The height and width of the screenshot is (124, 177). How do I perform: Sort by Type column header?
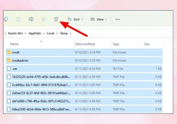coord(116,44)
